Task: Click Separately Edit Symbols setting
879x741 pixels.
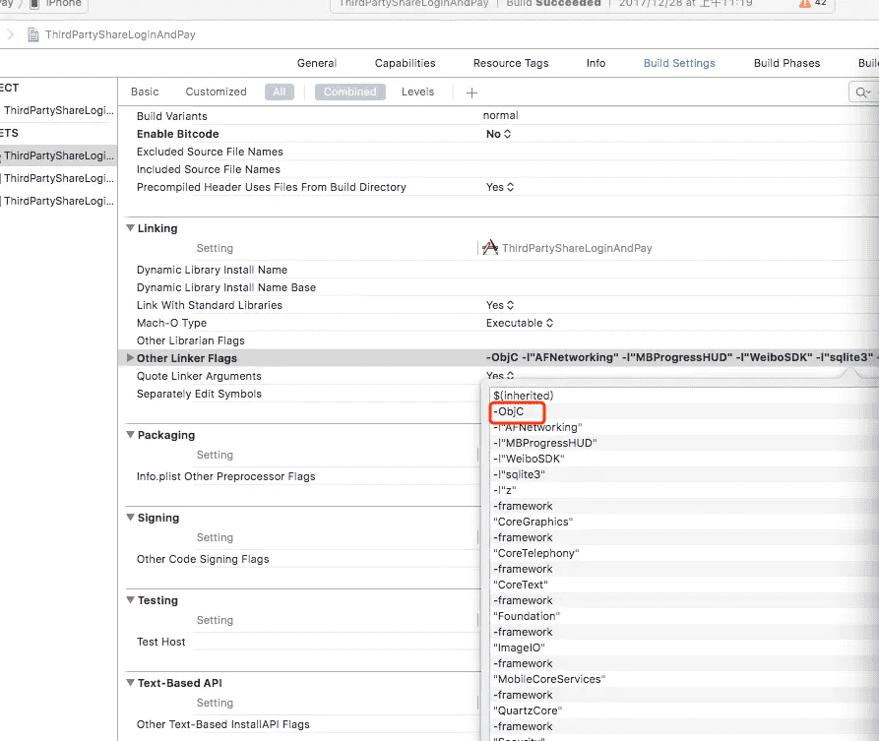Action: pos(199,394)
